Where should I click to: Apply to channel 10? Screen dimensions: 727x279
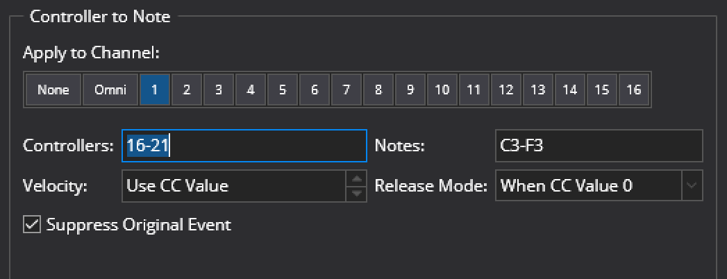pos(442,90)
